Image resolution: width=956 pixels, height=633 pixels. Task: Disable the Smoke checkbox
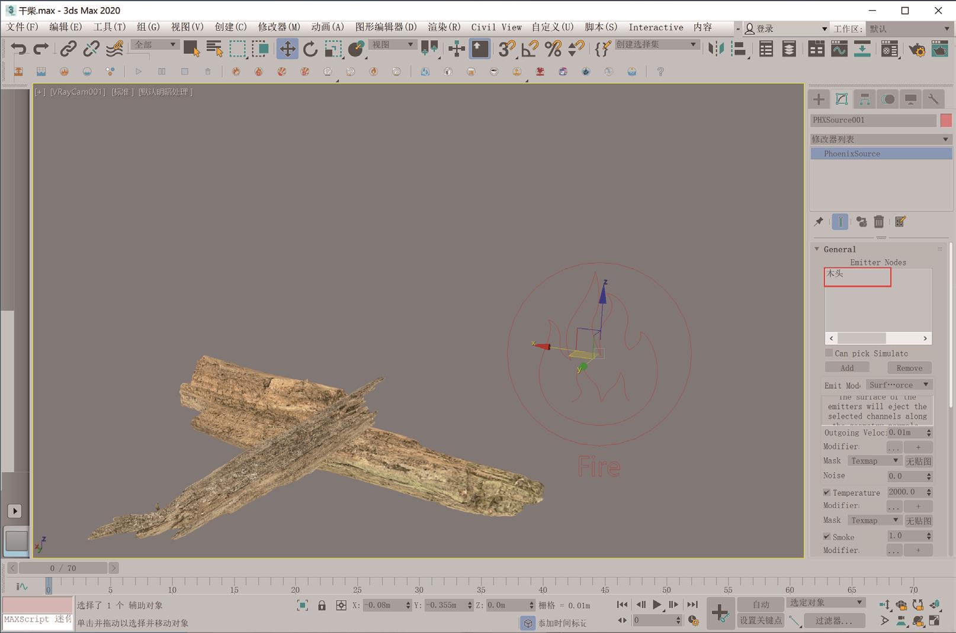pyautogui.click(x=827, y=537)
